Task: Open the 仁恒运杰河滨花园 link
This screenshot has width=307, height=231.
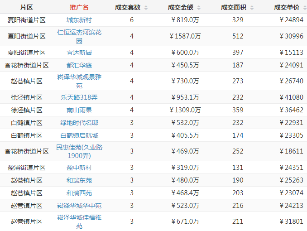Action: point(79,36)
